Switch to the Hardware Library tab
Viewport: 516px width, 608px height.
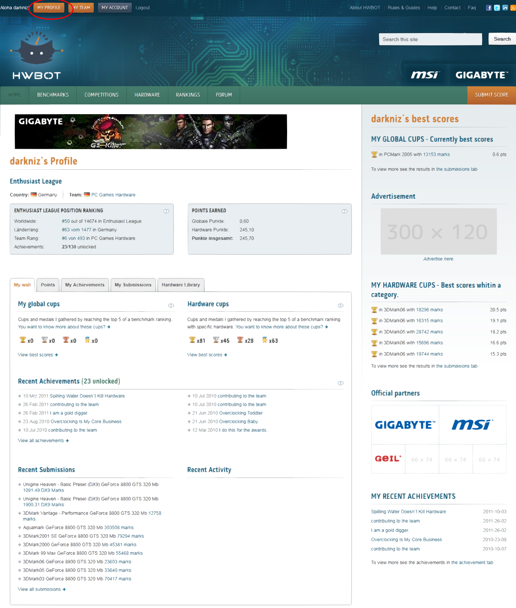point(181,285)
